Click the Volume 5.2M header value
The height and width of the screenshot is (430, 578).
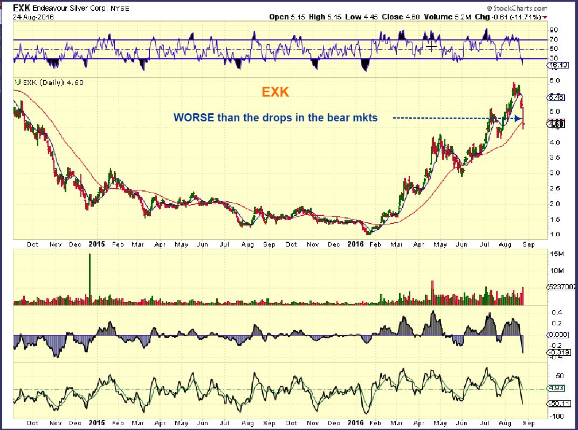click(447, 17)
